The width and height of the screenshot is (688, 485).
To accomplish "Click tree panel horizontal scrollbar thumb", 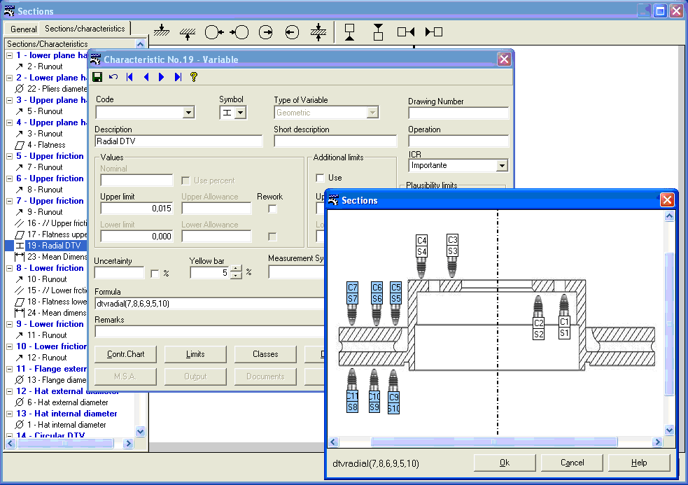I will 65,443.
